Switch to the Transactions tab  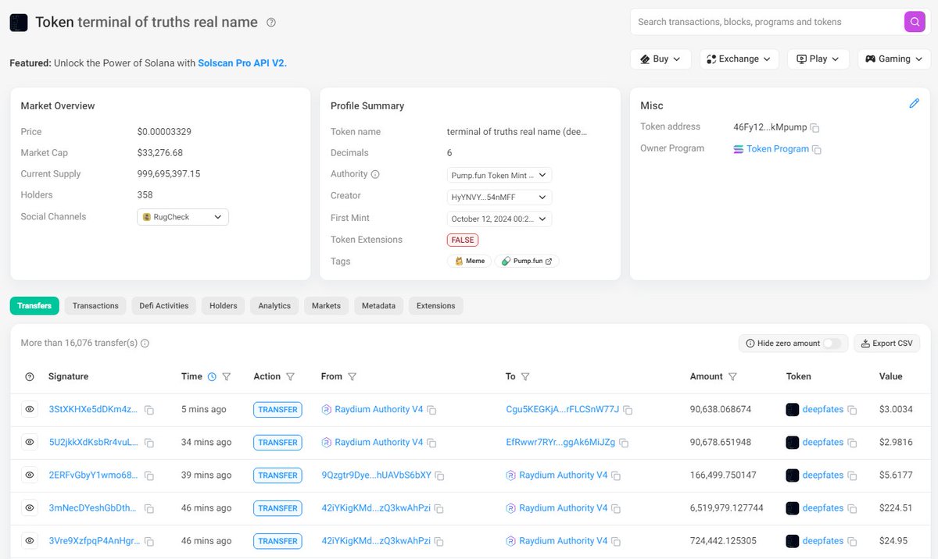(95, 306)
